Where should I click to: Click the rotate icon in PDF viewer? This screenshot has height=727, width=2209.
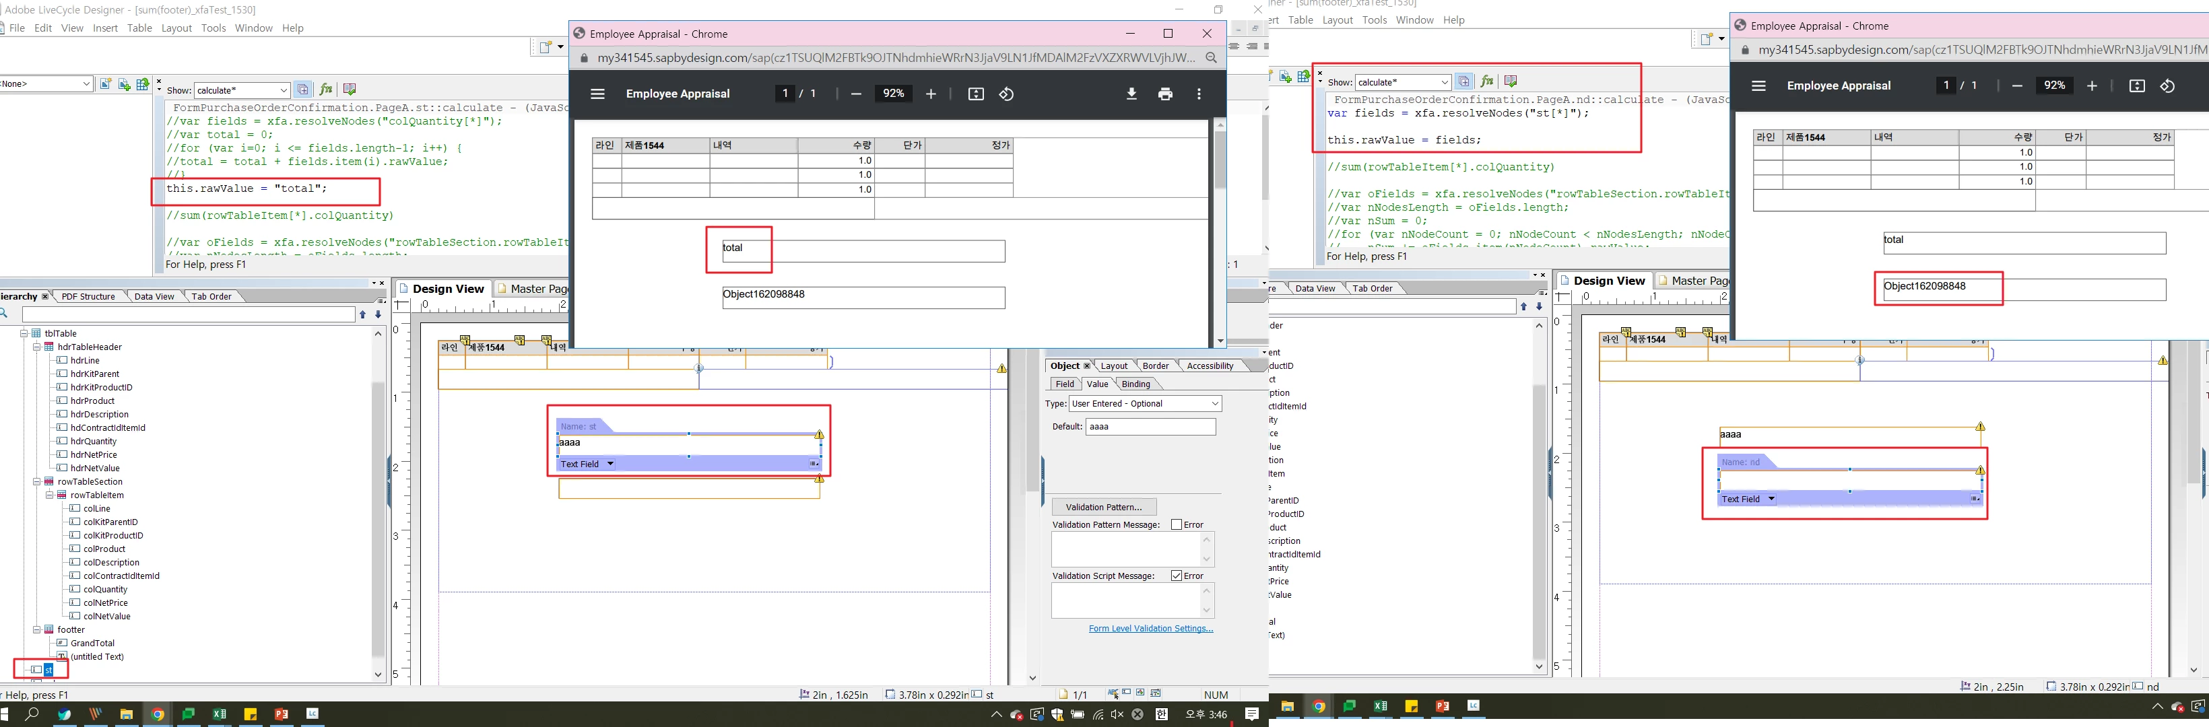point(1007,94)
